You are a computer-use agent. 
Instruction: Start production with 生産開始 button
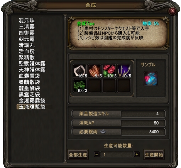pos(154,155)
